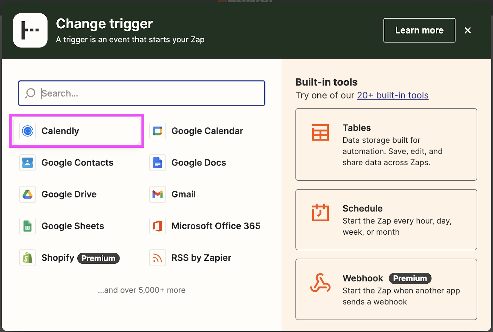The width and height of the screenshot is (493, 332).
Task: Open the 20+ built-in tools link
Action: pos(393,95)
